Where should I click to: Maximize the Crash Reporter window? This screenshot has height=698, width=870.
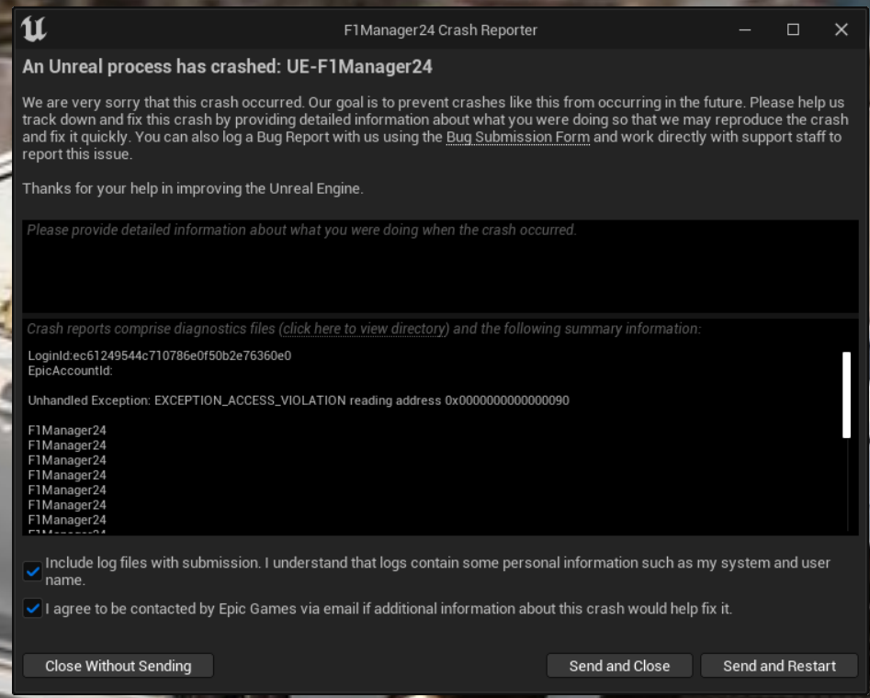pos(793,29)
